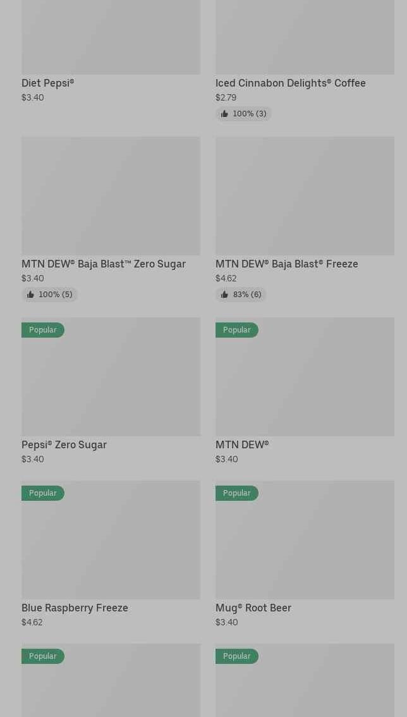Select the Blue Raspberry Freeze title
The width and height of the screenshot is (407, 717).
tap(75, 608)
